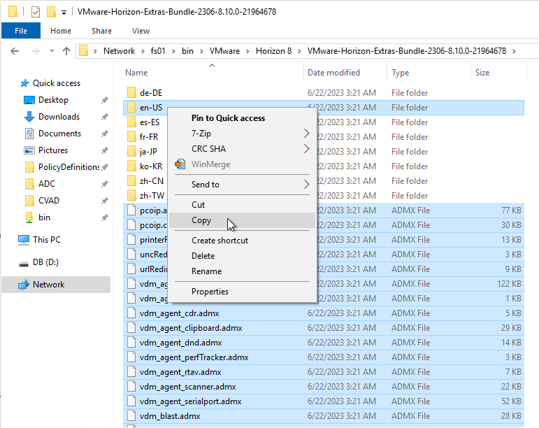The height and width of the screenshot is (428, 539).
Task: Click the Properties quick access toolbar icon
Action: (36, 12)
